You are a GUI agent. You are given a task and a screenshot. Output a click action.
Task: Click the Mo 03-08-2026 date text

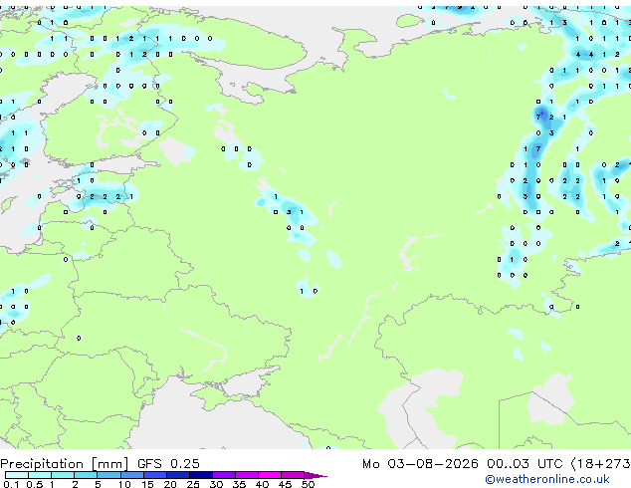[420, 464]
